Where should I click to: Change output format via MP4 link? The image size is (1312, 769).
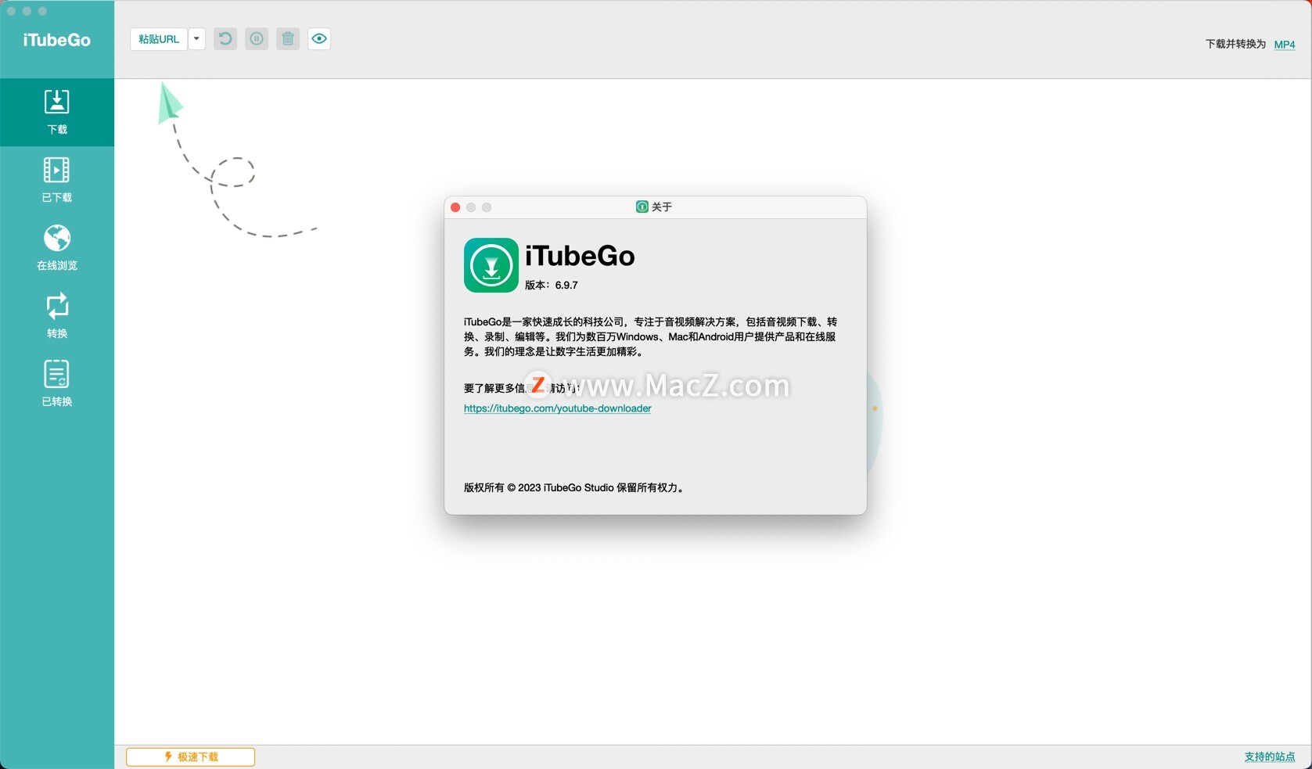pyautogui.click(x=1285, y=45)
